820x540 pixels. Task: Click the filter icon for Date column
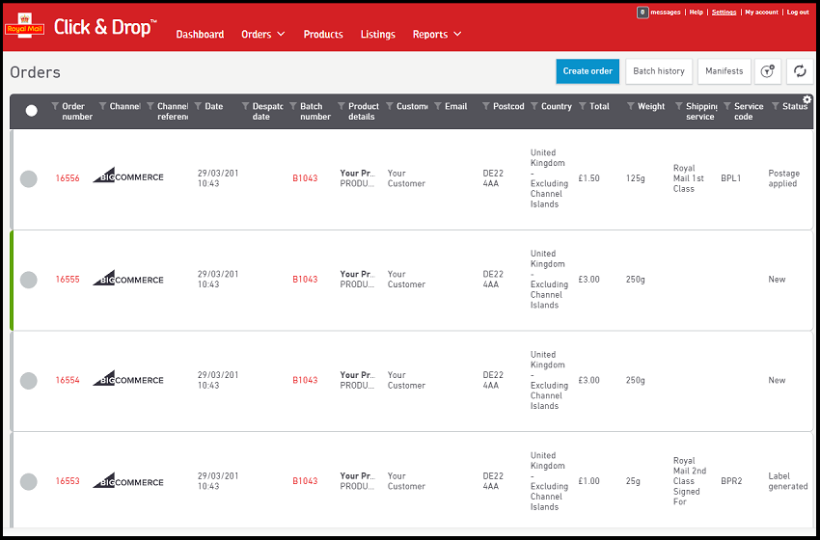point(198,106)
